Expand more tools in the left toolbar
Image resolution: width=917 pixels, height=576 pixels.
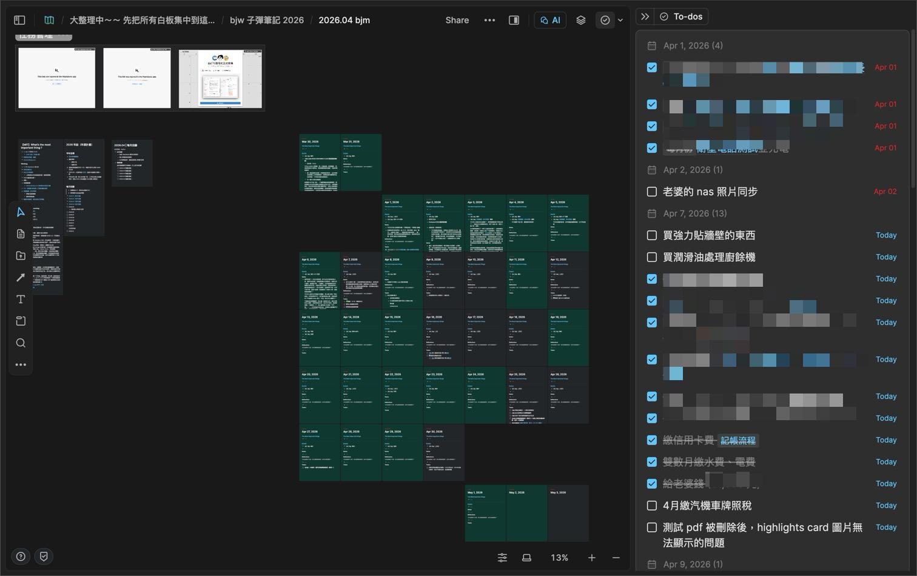[21, 365]
